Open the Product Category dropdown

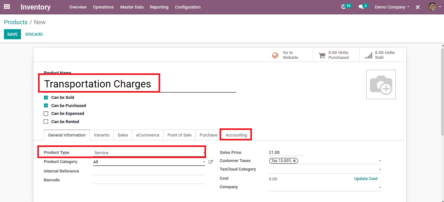(x=149, y=162)
